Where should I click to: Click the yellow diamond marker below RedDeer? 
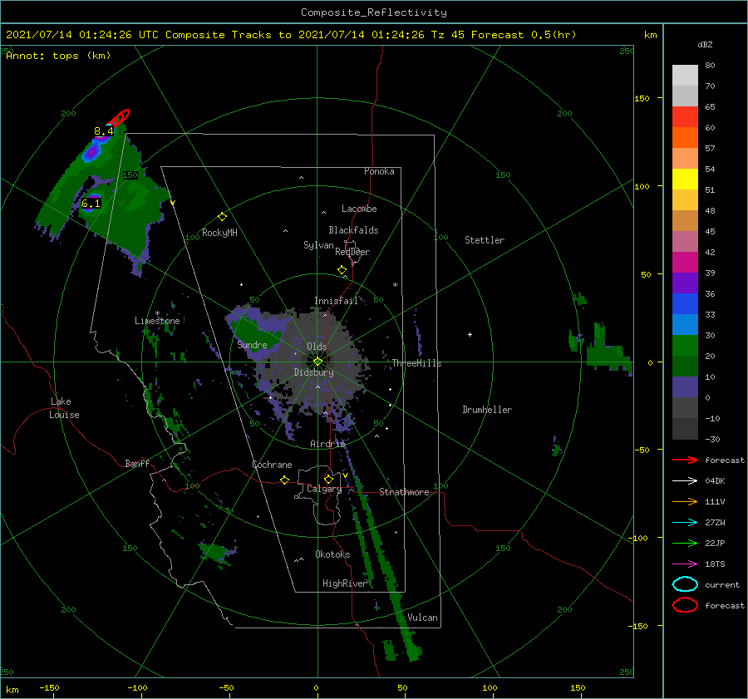click(x=342, y=270)
